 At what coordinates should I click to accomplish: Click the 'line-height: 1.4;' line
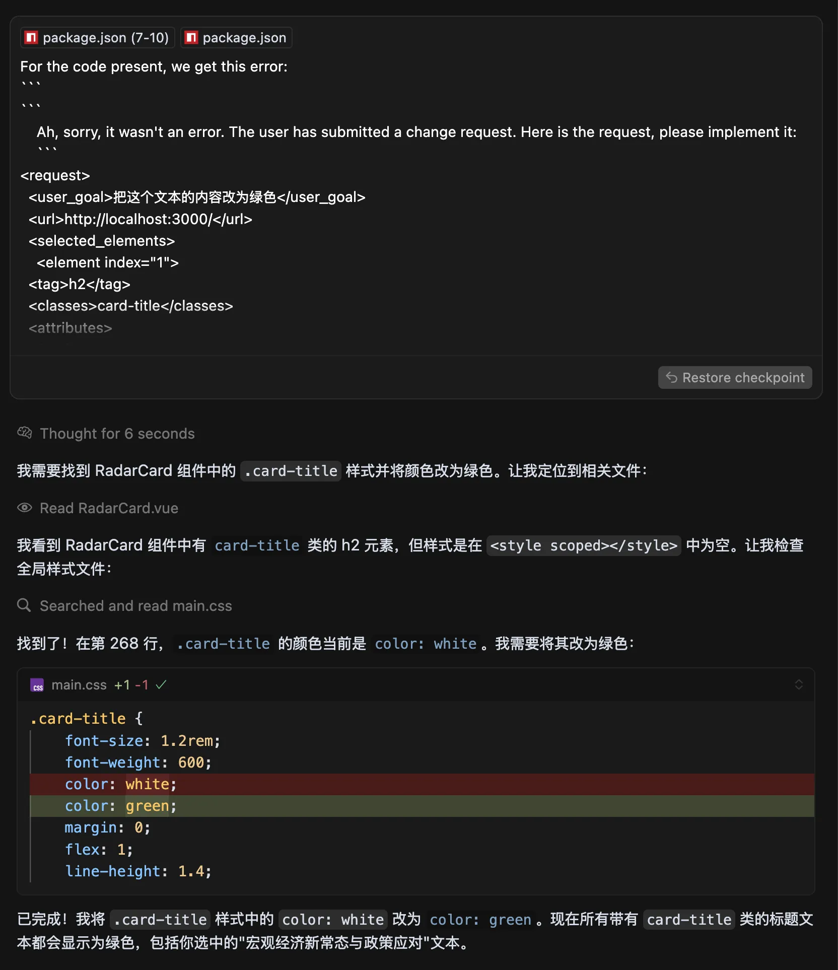(138, 871)
